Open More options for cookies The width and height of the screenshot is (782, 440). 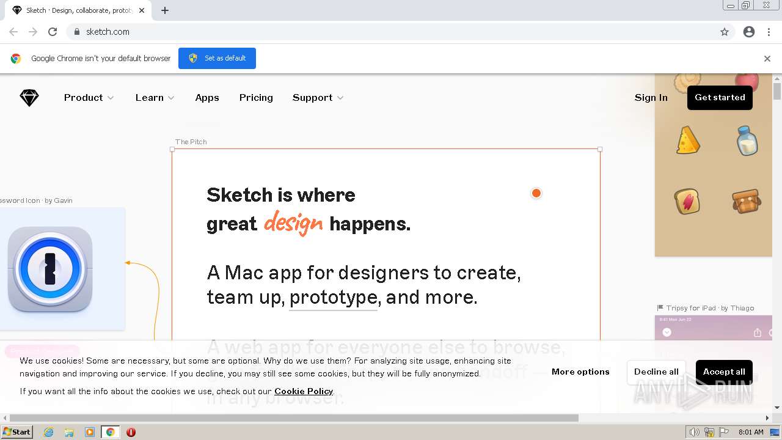[580, 372]
